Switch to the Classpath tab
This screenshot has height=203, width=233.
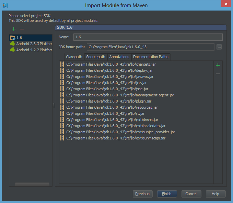pos(74,57)
